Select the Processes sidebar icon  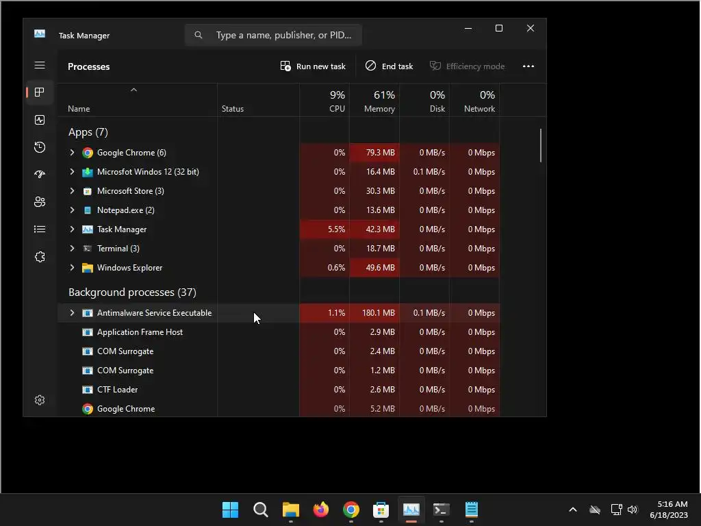tap(40, 92)
